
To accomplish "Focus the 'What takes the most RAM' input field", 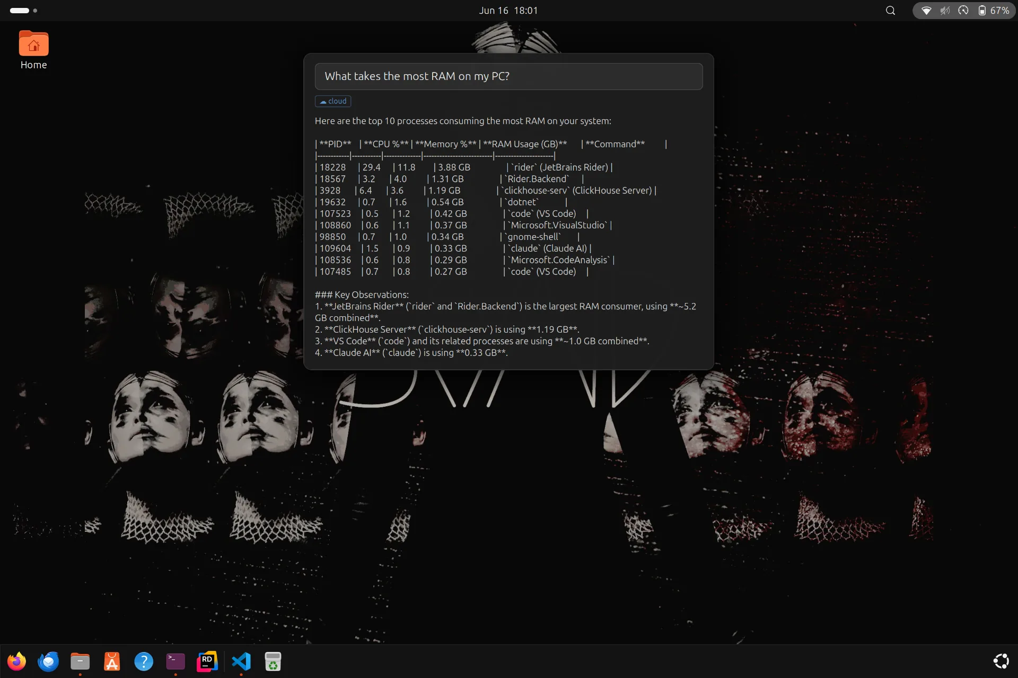I will [x=508, y=76].
